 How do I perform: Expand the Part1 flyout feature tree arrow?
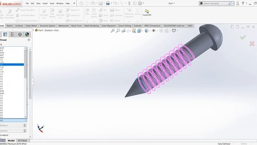tap(33, 30)
